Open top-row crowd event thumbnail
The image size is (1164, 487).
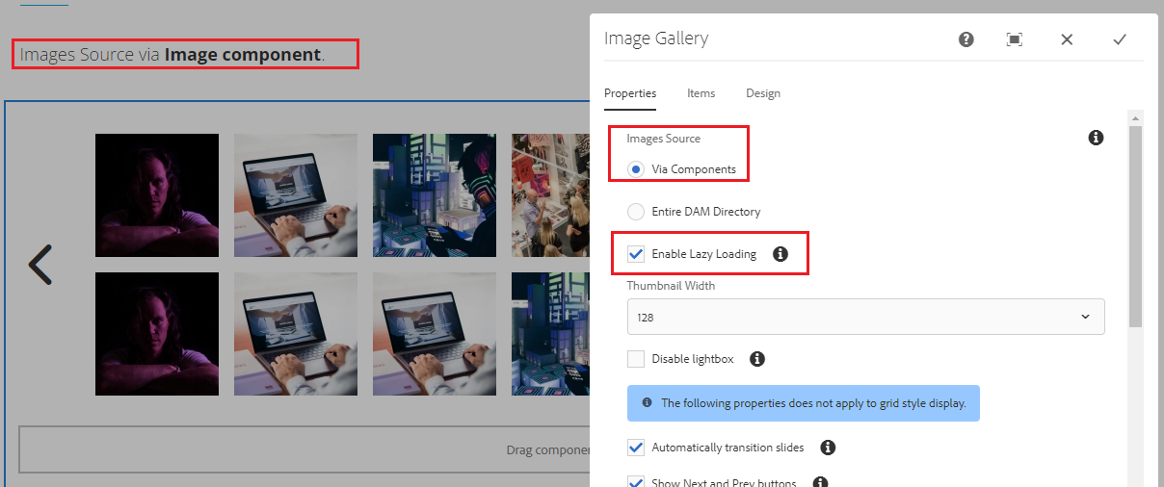coord(550,195)
